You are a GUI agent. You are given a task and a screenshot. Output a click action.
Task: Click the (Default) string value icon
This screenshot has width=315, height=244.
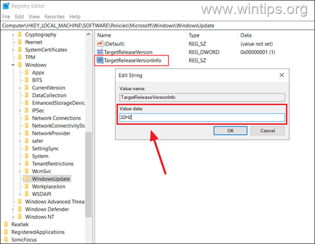click(100, 44)
